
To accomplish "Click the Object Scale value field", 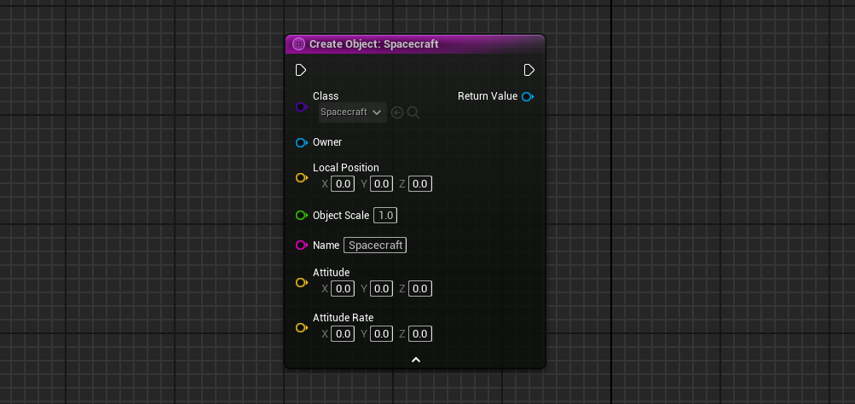I will [385, 216].
